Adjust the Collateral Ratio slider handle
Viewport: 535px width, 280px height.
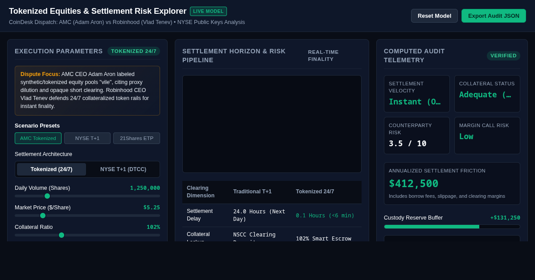click(x=62, y=235)
